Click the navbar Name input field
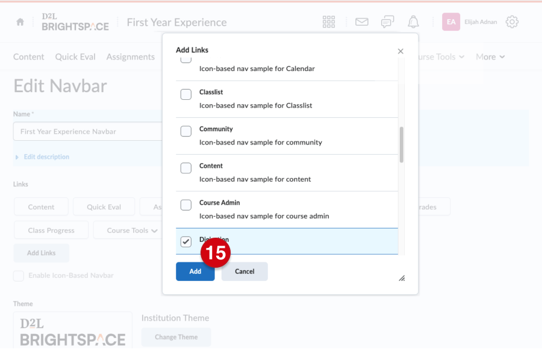Viewport: 542px width, 361px height. tap(88, 131)
